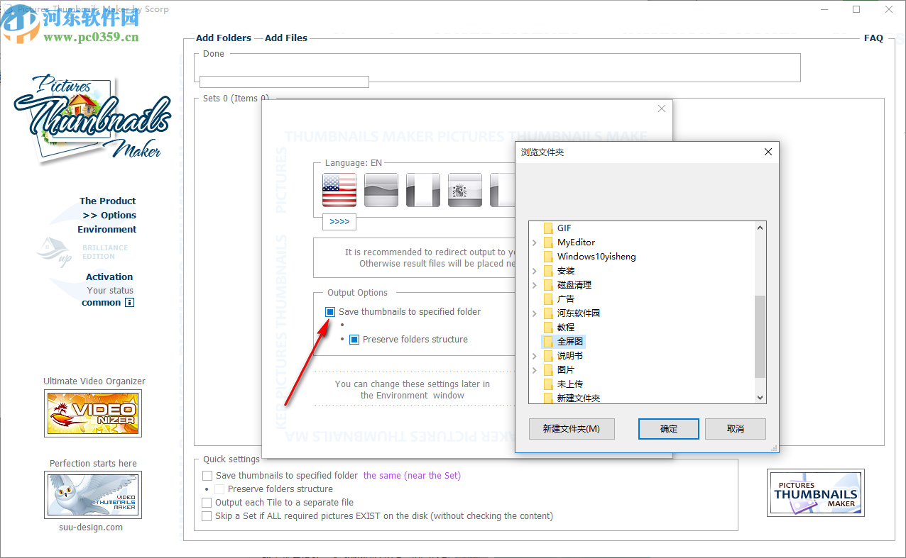Select the US flag English language icon
The height and width of the screenshot is (558, 906).
pyautogui.click(x=339, y=190)
